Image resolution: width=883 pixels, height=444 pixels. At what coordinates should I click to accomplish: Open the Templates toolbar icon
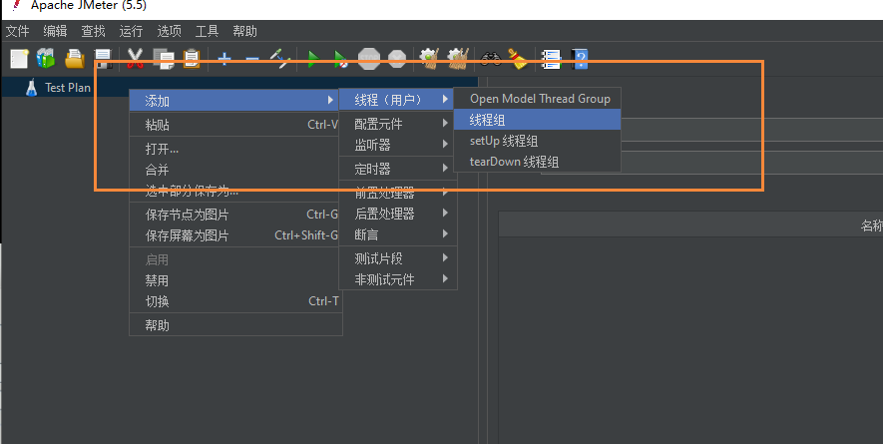[46, 59]
